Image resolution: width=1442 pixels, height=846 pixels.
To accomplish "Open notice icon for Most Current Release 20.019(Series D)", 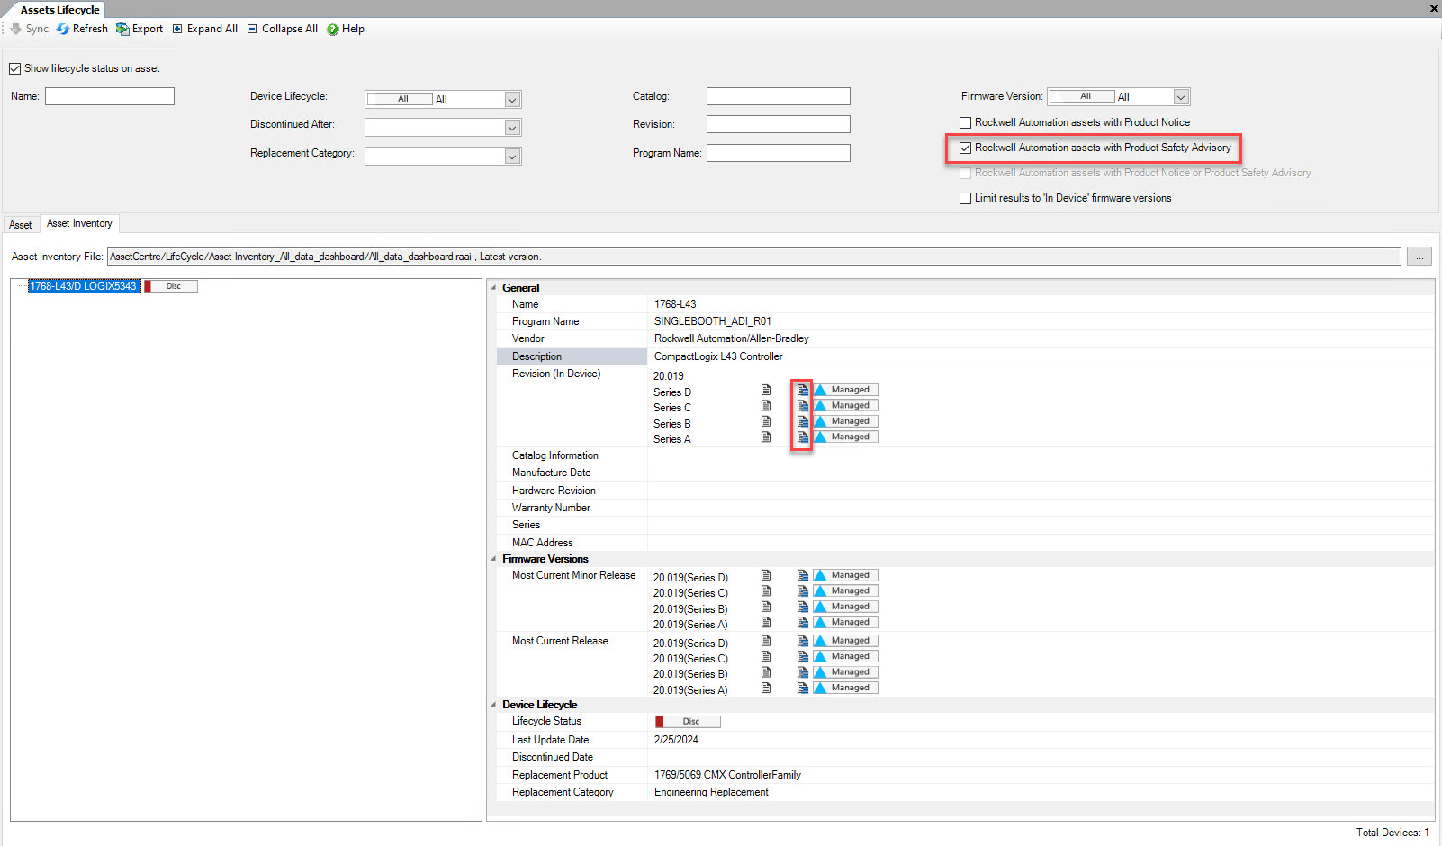I will [766, 641].
